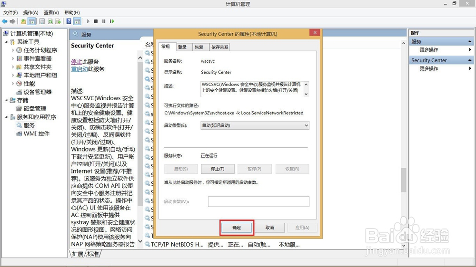Expand the 事件查看器 tree node

coord(13,58)
